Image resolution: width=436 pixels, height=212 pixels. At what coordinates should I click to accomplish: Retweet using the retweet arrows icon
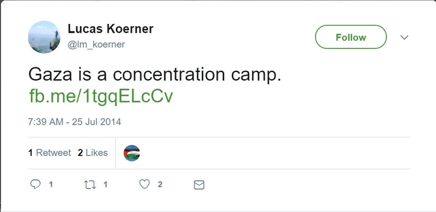[x=90, y=185]
